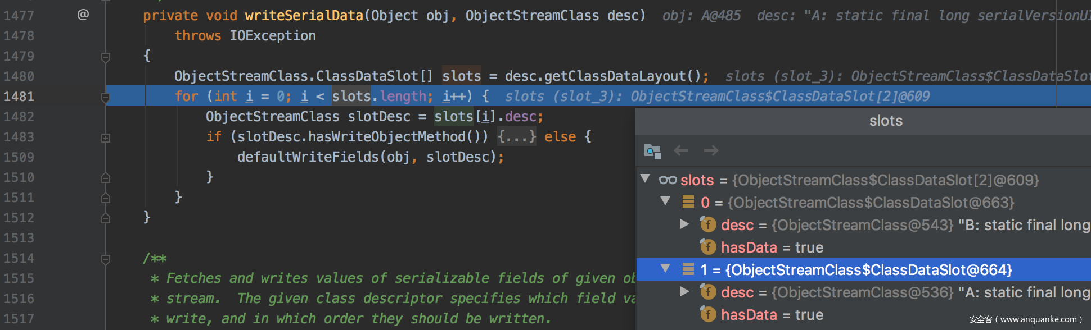
Task: Collapse the method body fold at line 1479
Action: pyautogui.click(x=105, y=57)
